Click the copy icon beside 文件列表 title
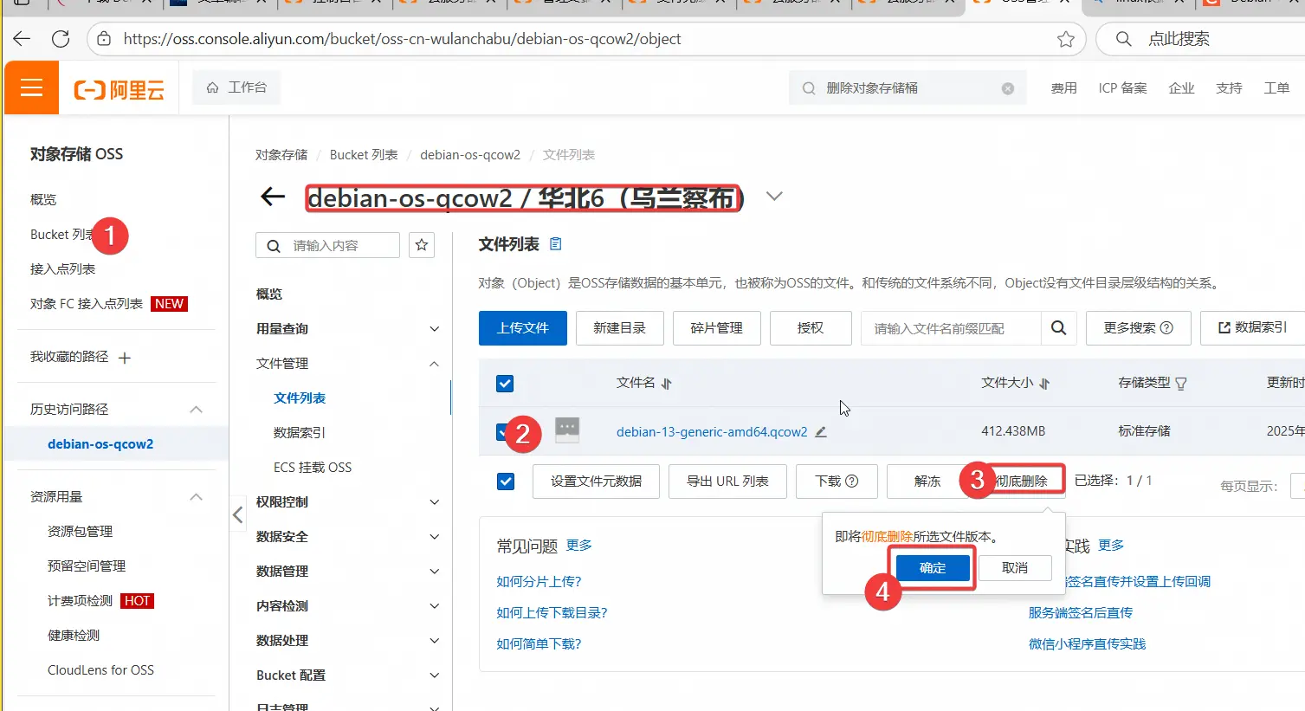The width and height of the screenshot is (1305, 711). (x=556, y=244)
